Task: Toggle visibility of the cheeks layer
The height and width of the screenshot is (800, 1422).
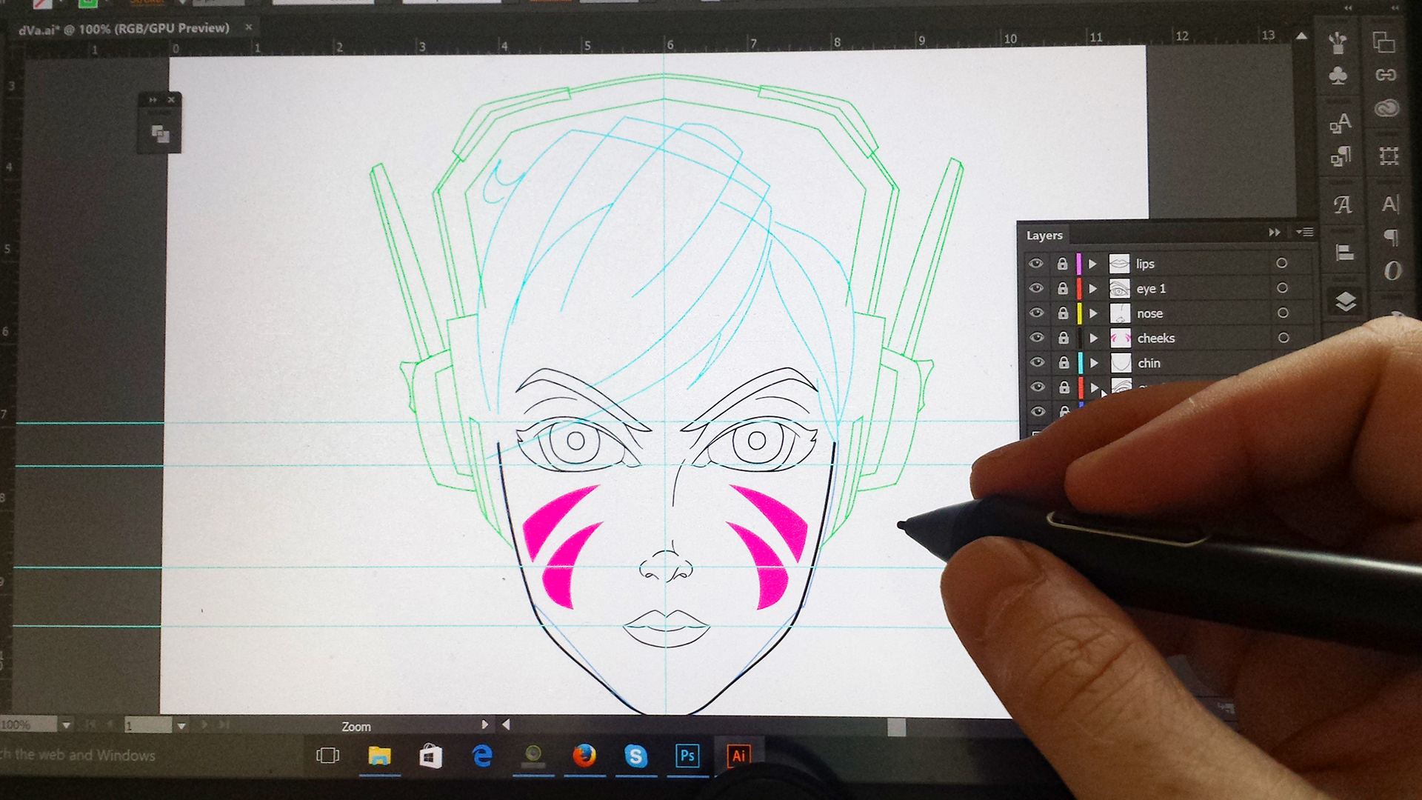Action: 1037,338
